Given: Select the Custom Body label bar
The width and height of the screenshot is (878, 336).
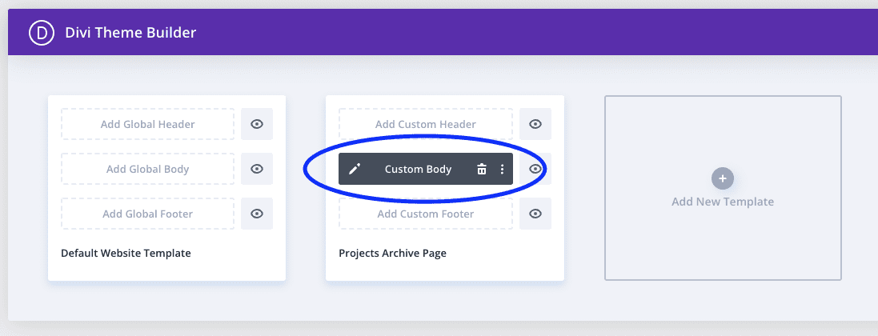Looking at the screenshot, I should (418, 169).
